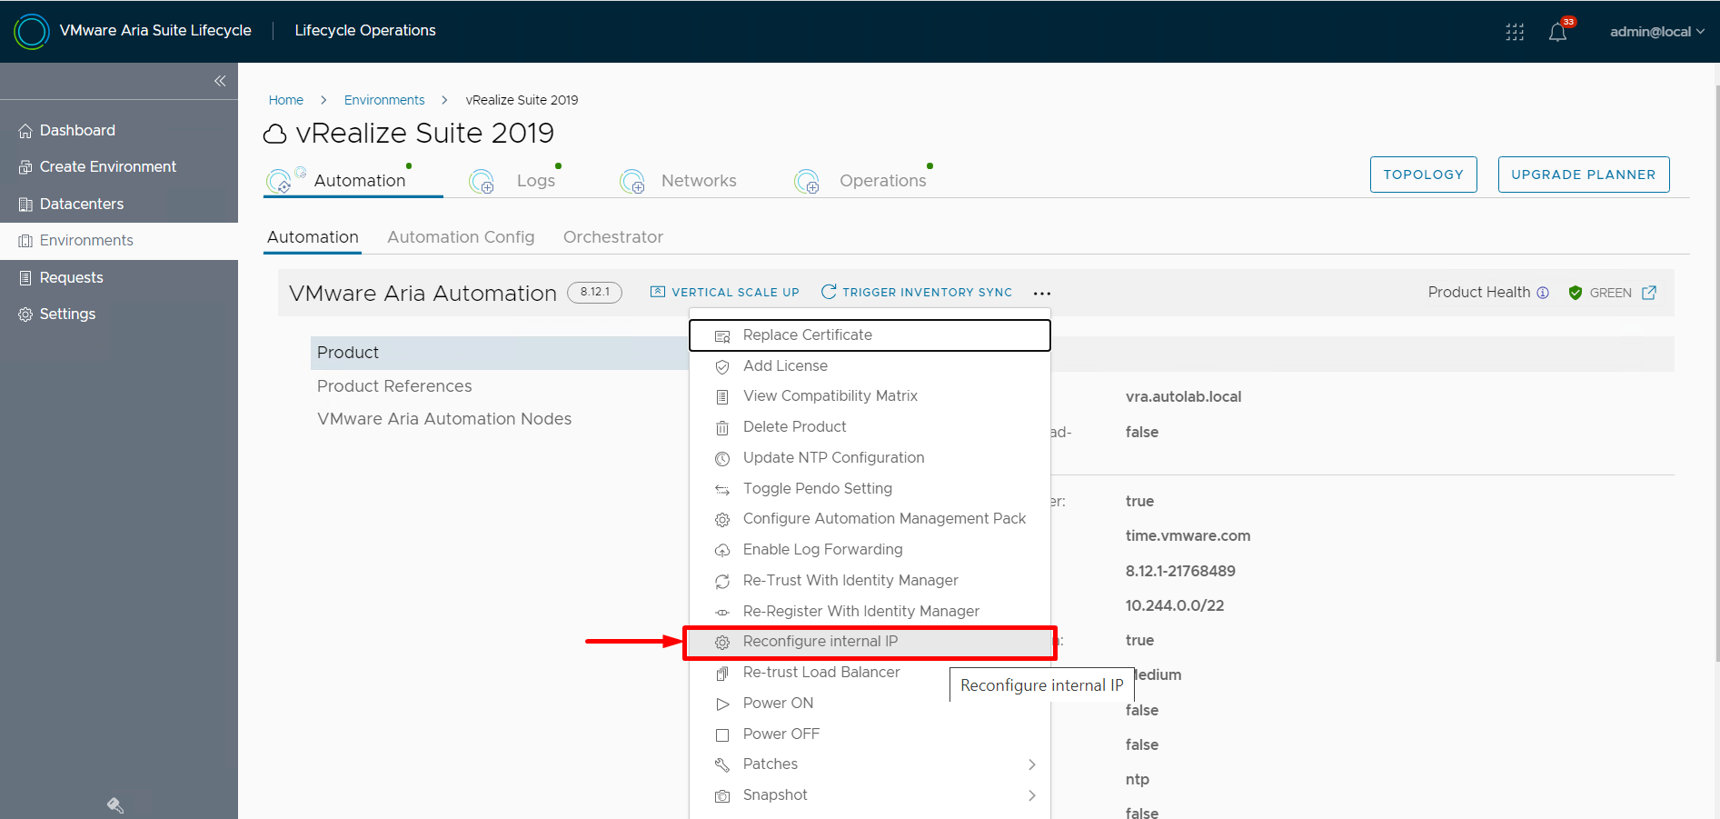Choose Add License from the menu
The height and width of the screenshot is (819, 1720).
click(870, 365)
